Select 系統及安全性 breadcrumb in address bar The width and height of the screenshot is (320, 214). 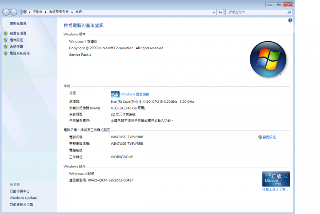pos(59,12)
